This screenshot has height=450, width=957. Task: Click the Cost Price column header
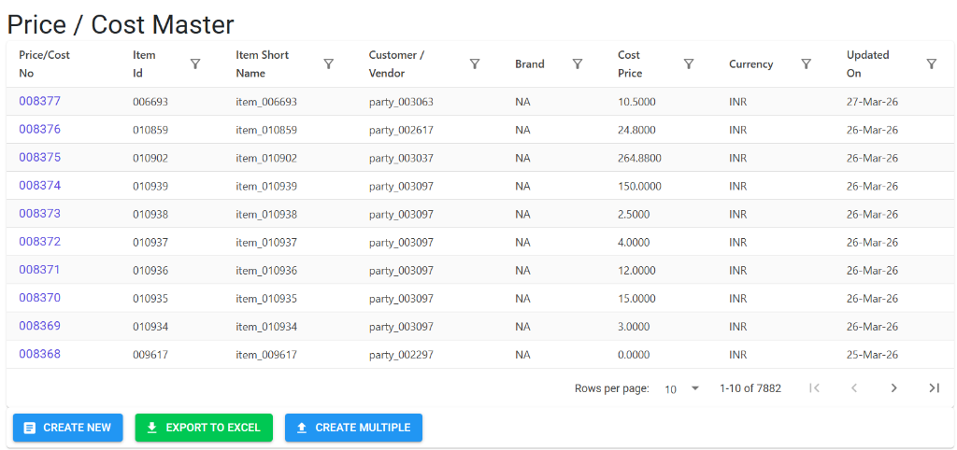[x=630, y=64]
